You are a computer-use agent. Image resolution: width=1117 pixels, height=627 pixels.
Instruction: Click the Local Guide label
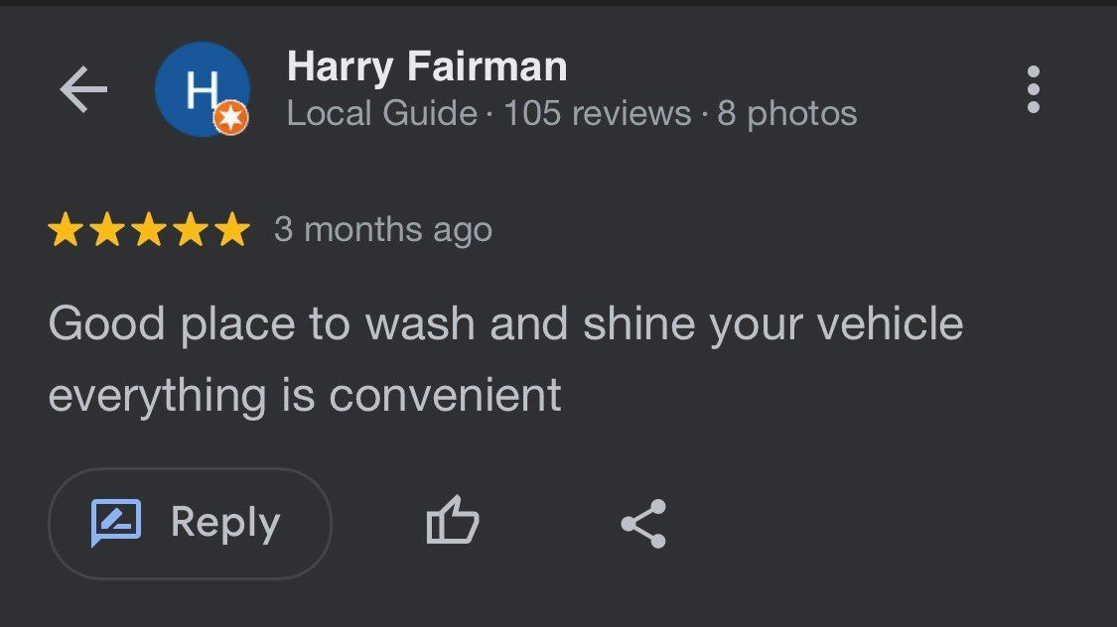tap(382, 113)
